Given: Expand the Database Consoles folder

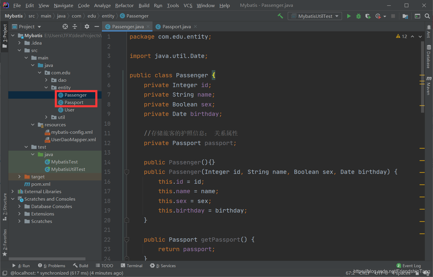Looking at the screenshot, I should (19, 206).
